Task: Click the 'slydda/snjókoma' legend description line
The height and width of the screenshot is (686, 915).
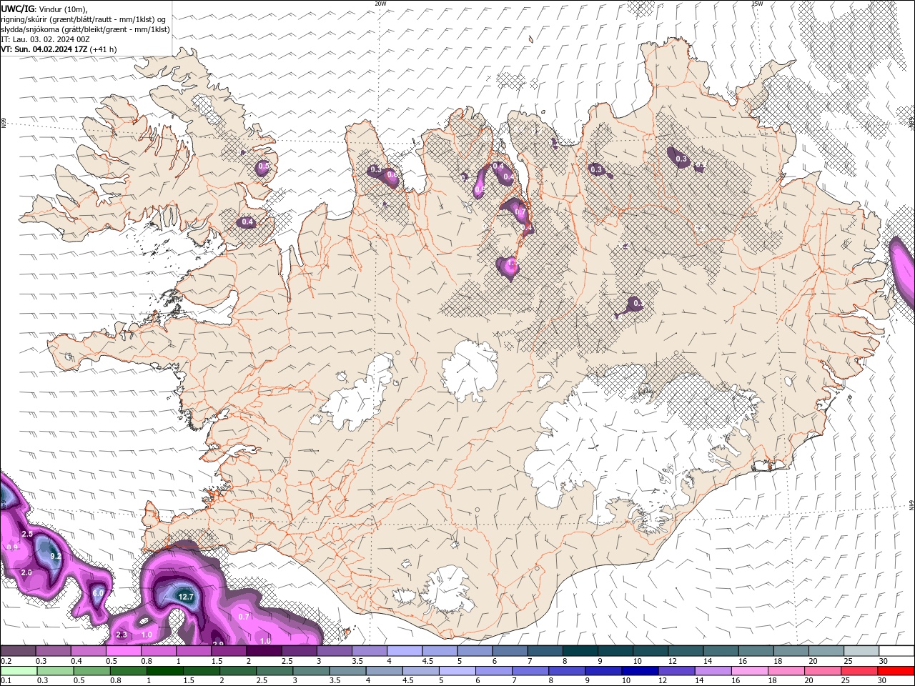Action: [85, 29]
